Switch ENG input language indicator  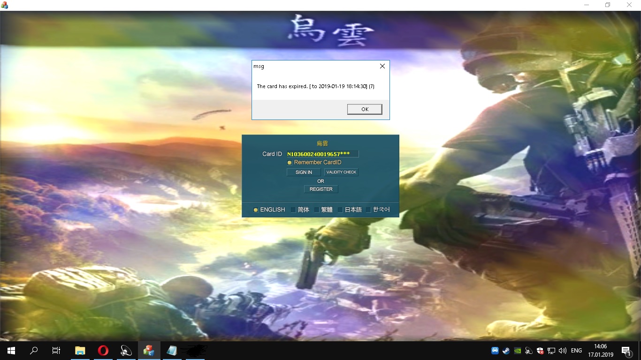tap(577, 351)
